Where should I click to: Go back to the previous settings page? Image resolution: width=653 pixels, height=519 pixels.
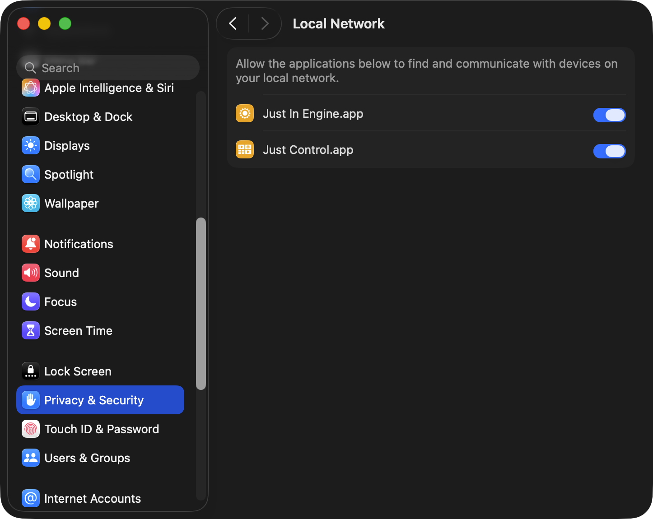(x=233, y=23)
